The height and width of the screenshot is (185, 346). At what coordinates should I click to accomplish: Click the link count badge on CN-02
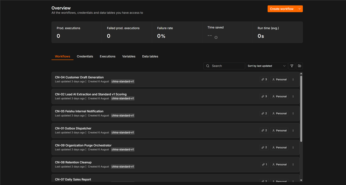point(264,96)
